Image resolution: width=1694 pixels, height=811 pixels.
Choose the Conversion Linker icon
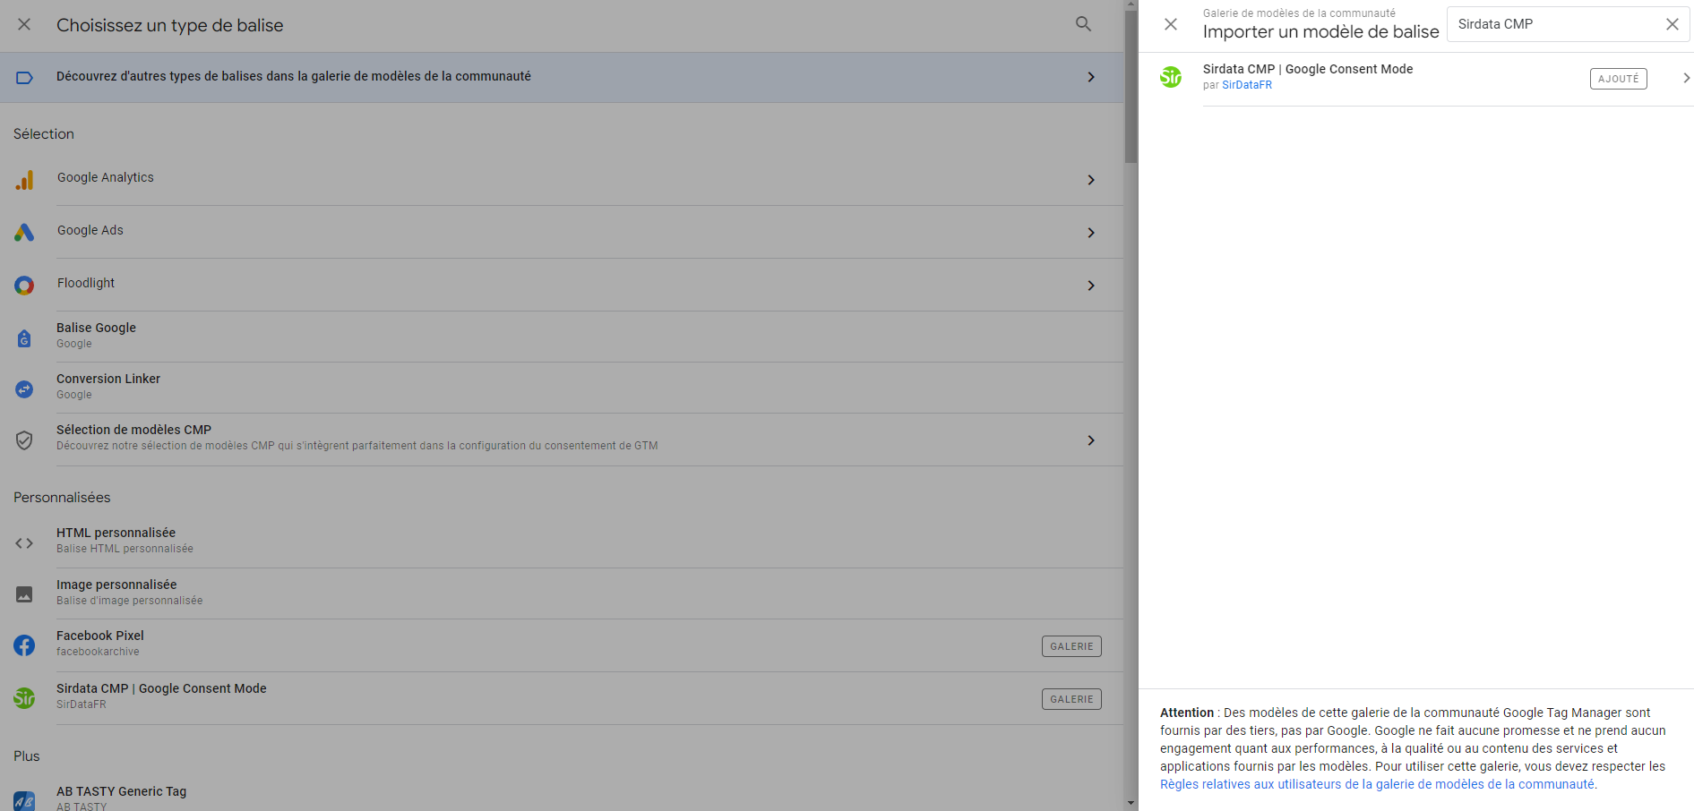(x=24, y=389)
